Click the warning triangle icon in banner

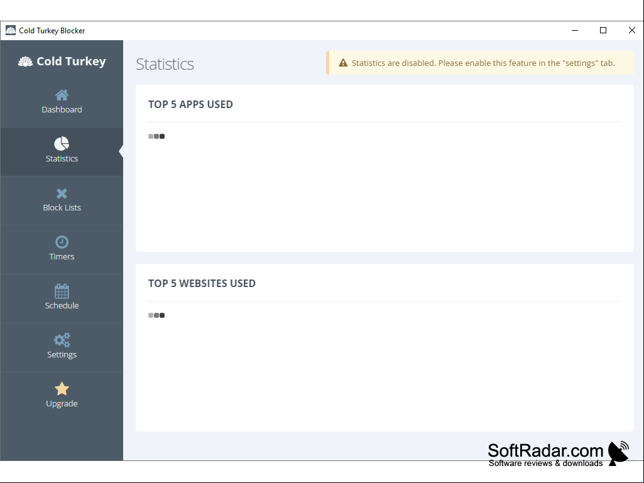coord(343,63)
